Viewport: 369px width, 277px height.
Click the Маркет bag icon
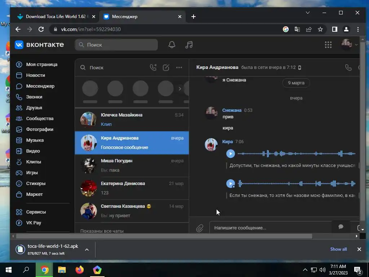[19, 194]
